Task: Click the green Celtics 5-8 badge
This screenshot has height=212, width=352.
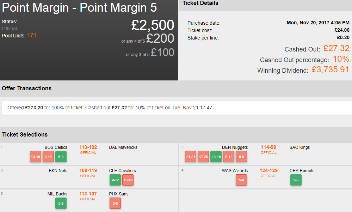Action: [61, 157]
